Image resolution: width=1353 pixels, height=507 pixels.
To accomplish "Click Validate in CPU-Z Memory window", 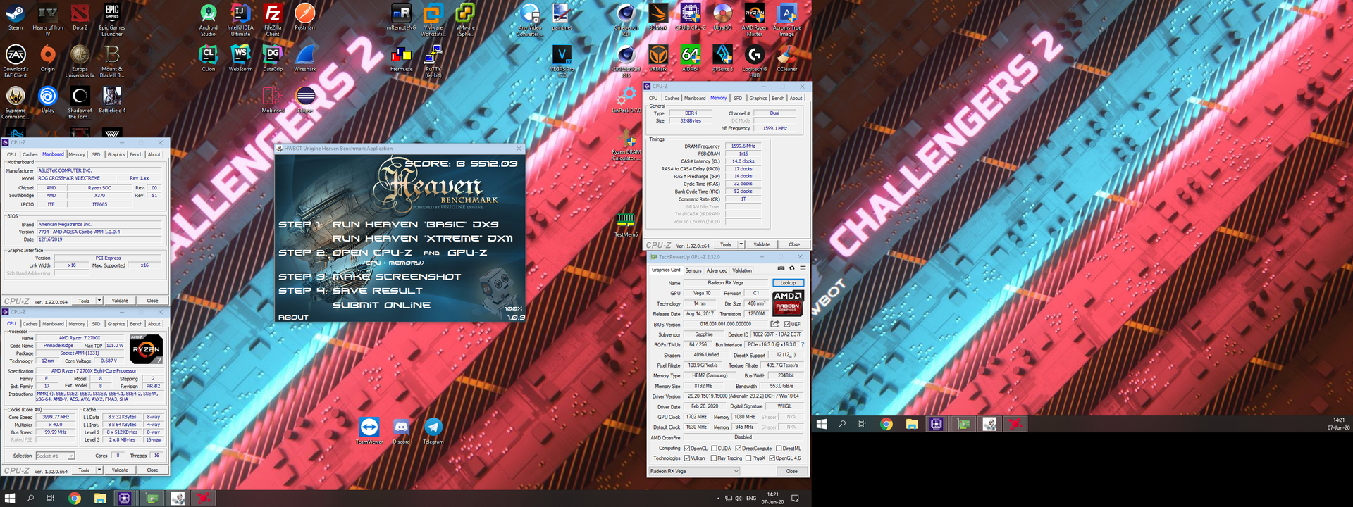I will pos(762,244).
